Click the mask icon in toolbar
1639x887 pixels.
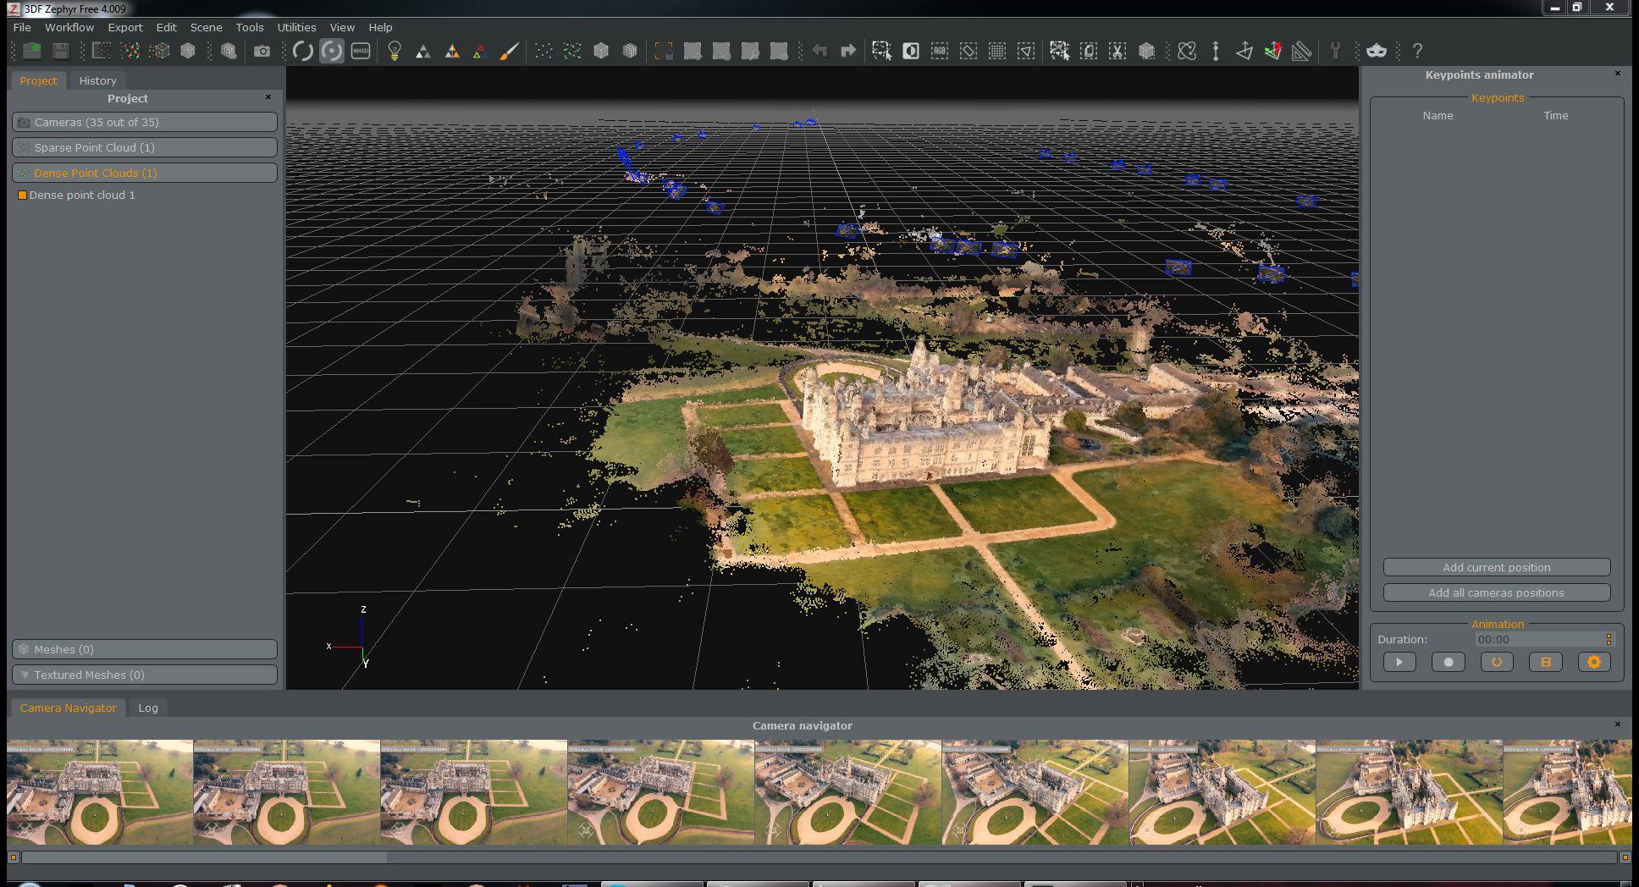coord(1376,51)
